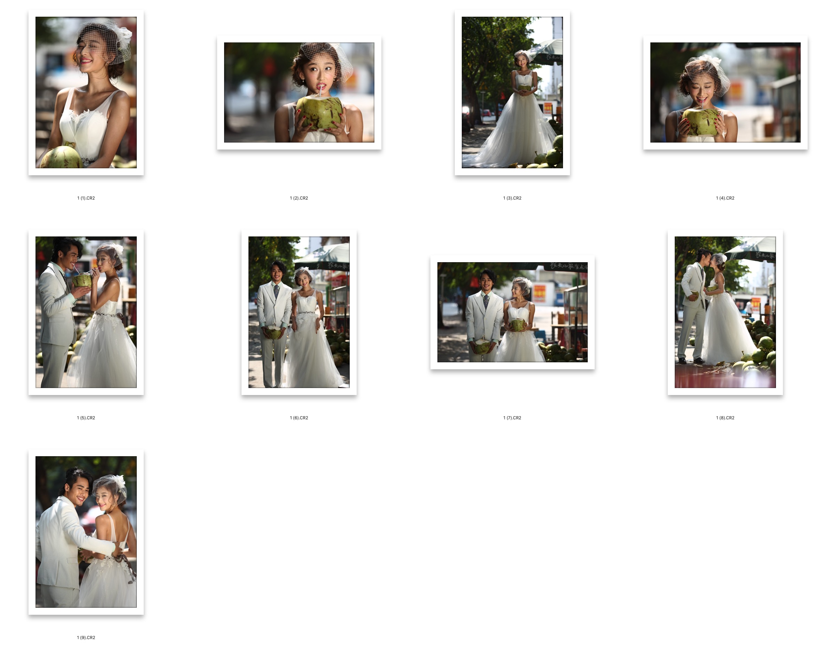Click the filename label 1 (7).CR2
The width and height of the screenshot is (824, 645).
click(x=512, y=418)
